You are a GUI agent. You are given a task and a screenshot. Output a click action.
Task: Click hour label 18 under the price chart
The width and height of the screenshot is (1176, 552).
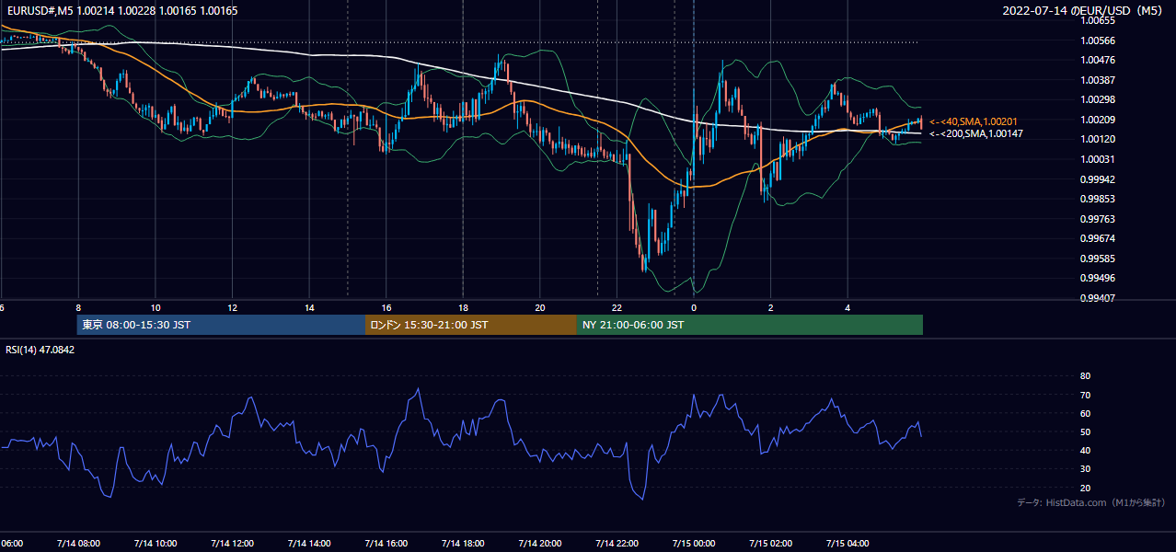point(463,308)
